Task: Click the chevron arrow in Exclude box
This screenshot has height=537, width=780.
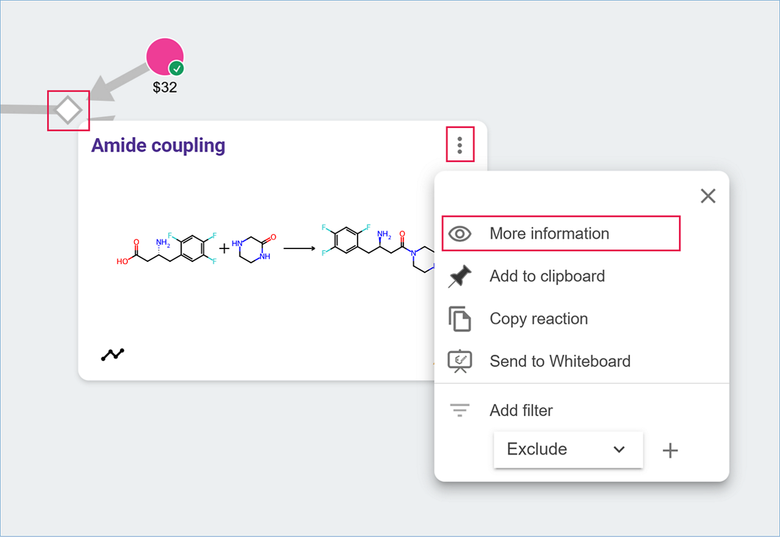Action: 619,449
